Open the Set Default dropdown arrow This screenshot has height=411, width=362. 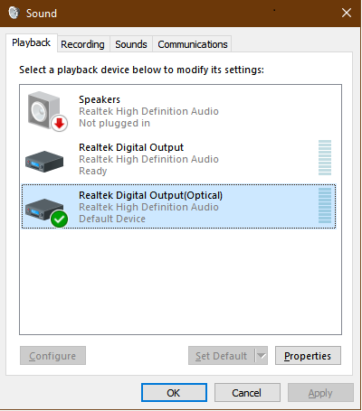[262, 356]
